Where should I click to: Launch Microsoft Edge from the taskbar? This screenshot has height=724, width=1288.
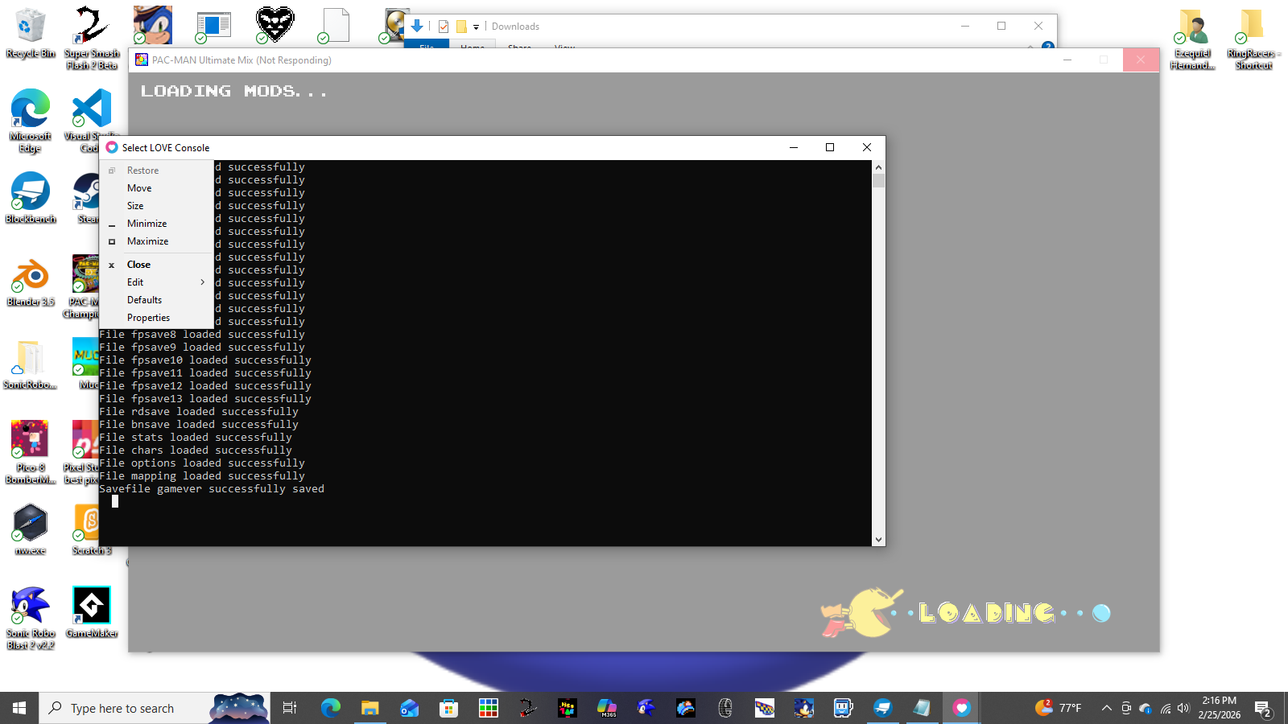(331, 708)
